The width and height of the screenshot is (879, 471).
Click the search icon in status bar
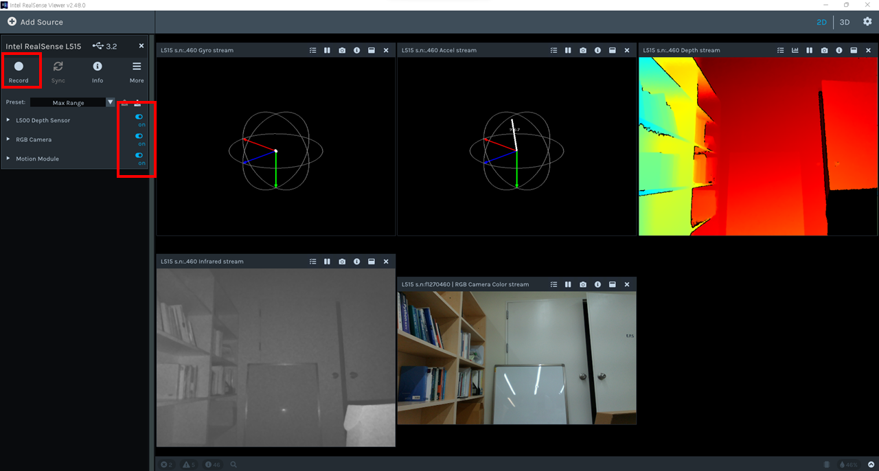click(x=233, y=465)
